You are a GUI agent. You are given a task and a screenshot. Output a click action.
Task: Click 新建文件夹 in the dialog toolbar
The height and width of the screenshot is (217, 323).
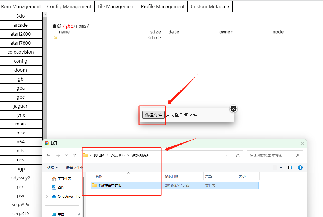point(75,168)
